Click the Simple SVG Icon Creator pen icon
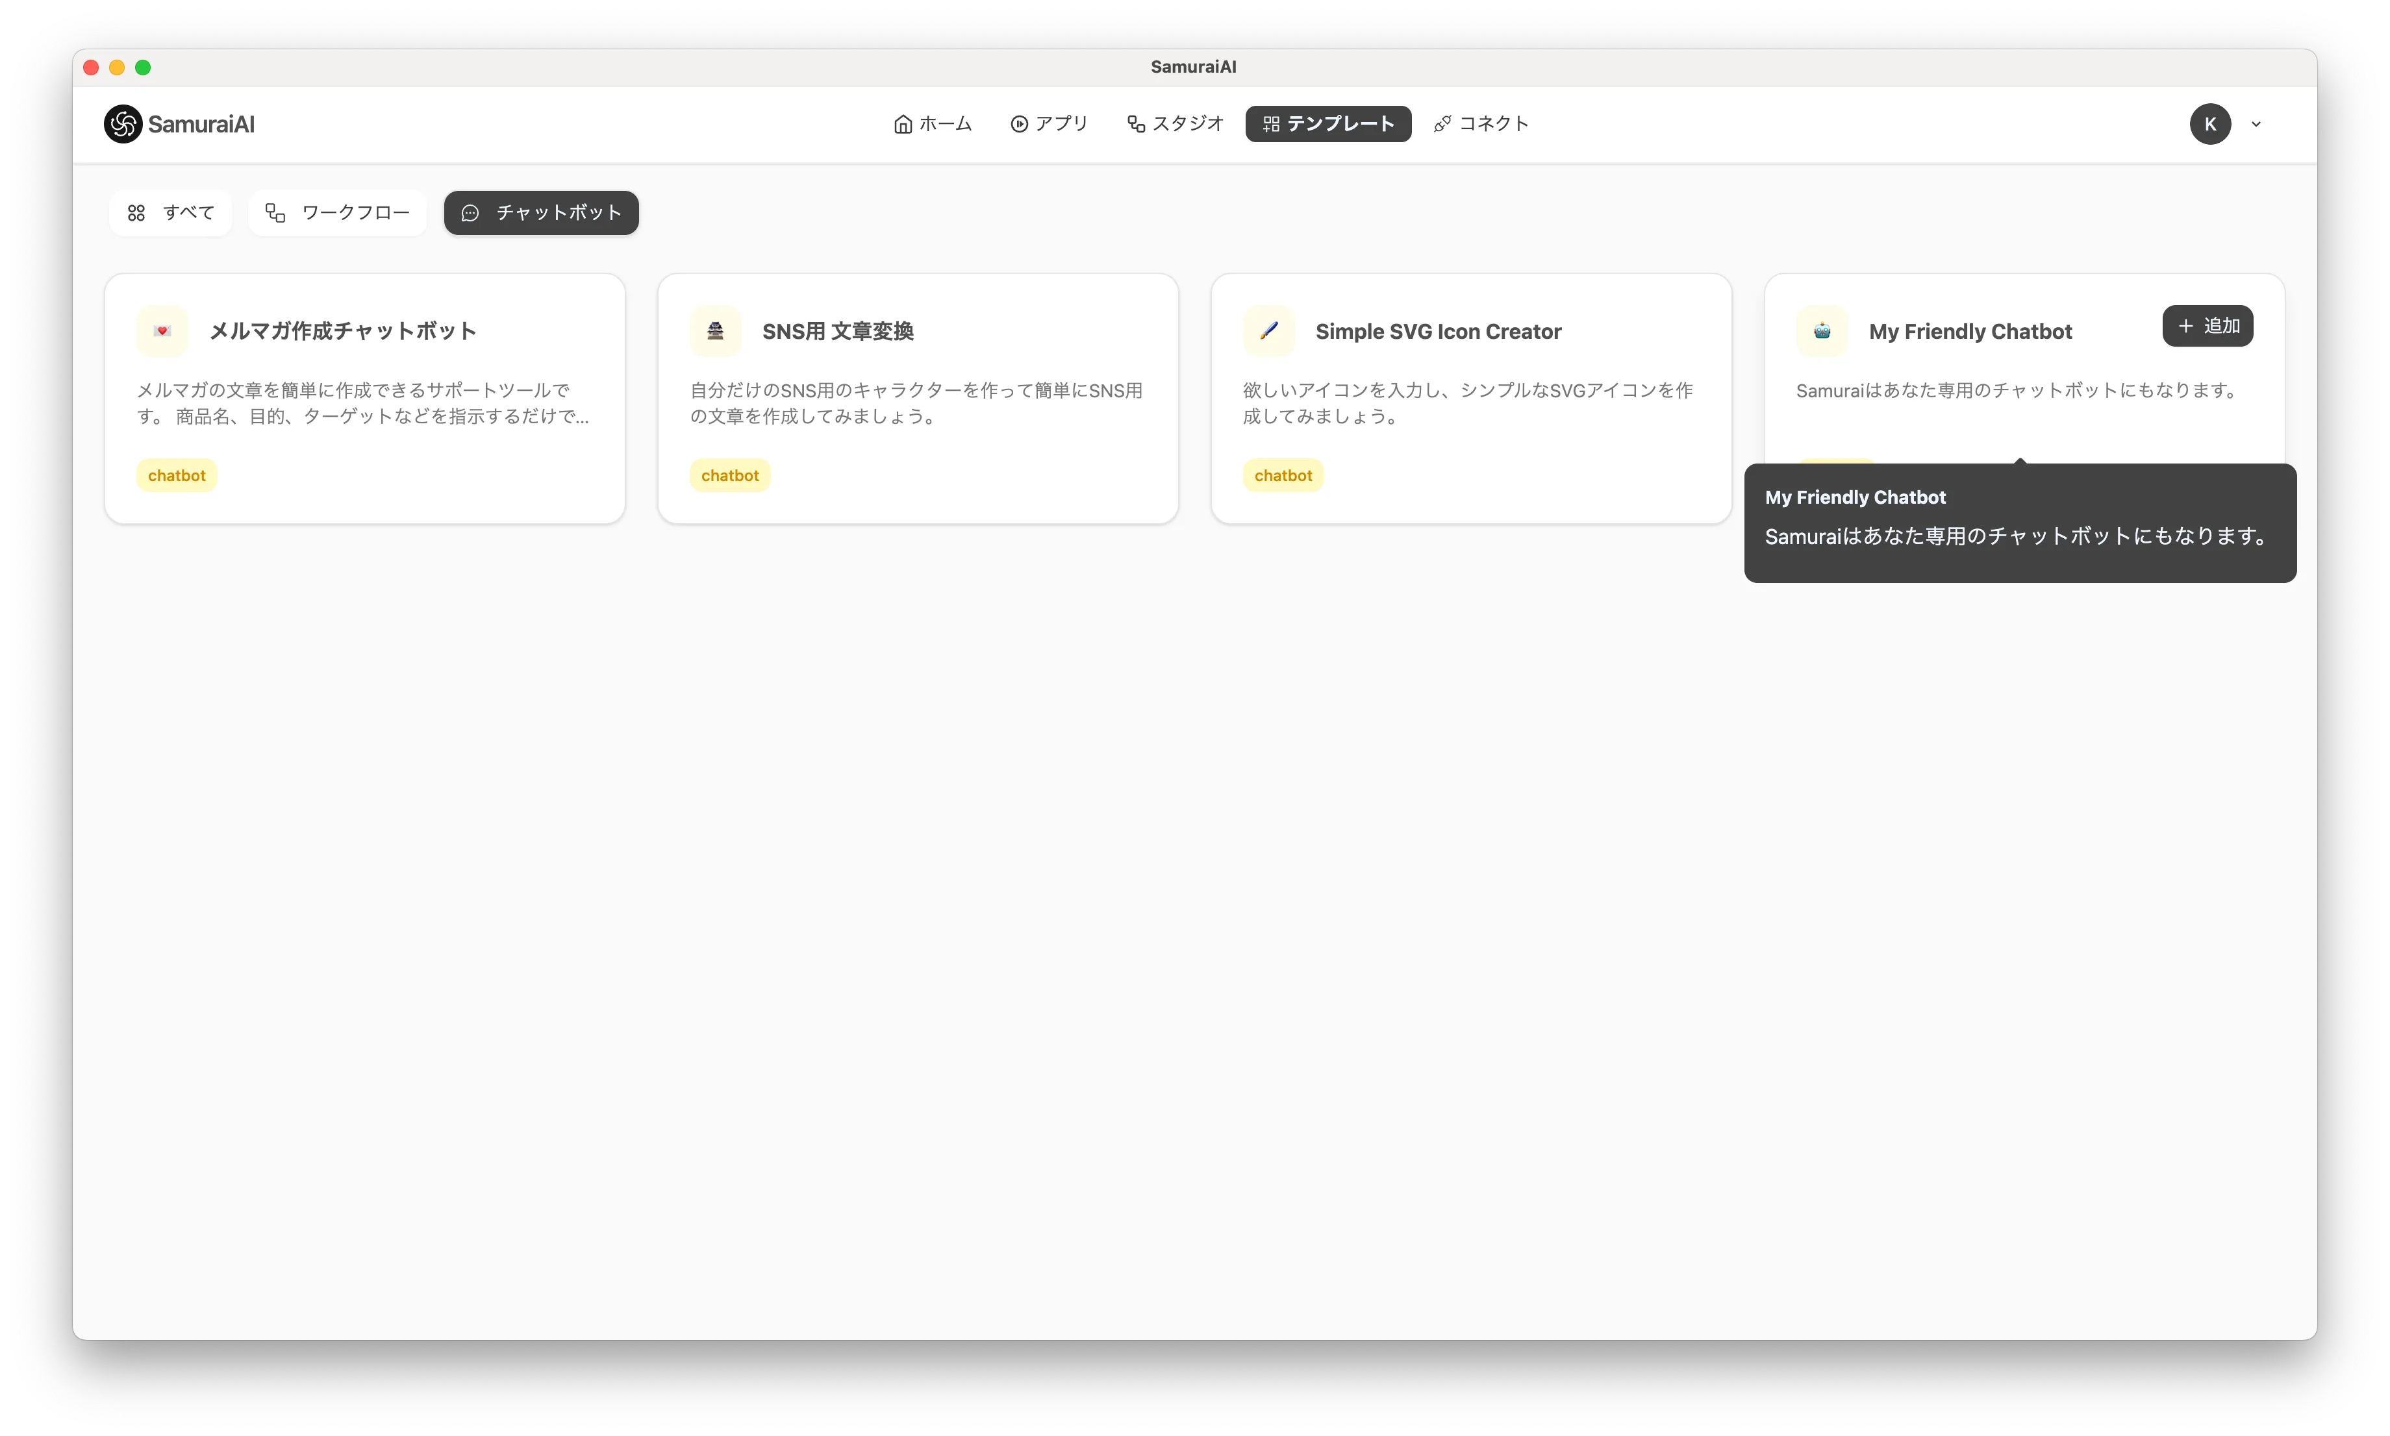The height and width of the screenshot is (1436, 2390). (x=1268, y=331)
